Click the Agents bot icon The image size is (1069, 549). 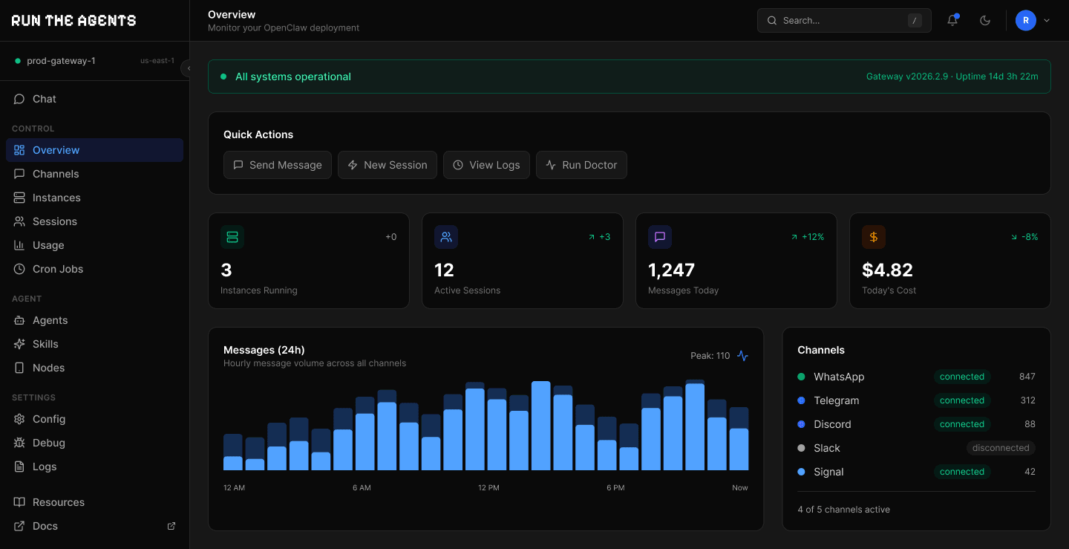[21, 319]
